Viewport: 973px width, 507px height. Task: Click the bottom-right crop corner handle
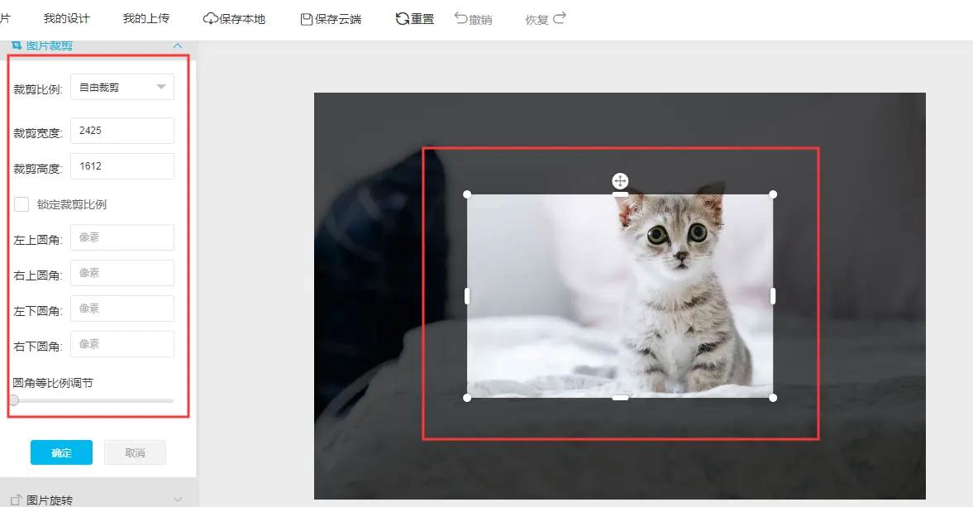click(773, 398)
